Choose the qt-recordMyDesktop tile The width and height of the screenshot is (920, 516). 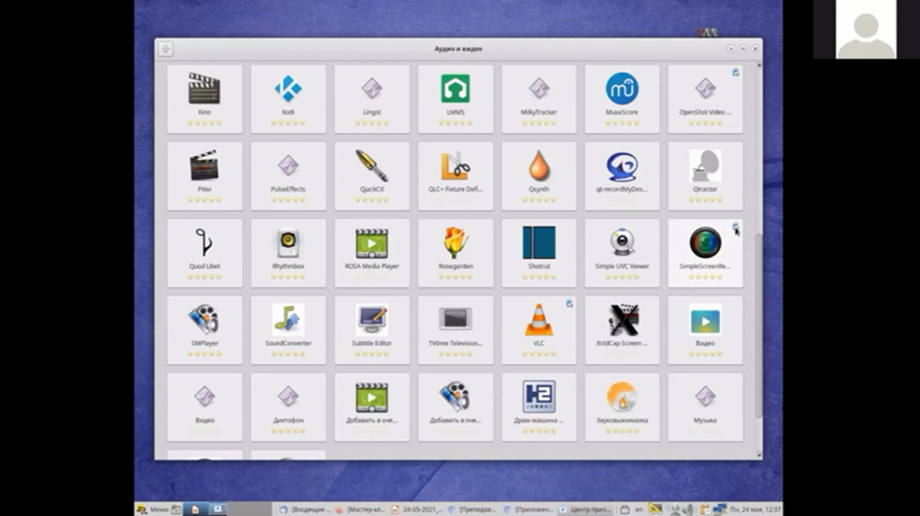[622, 176]
